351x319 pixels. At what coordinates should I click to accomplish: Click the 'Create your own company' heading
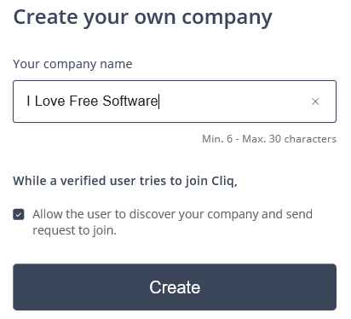[142, 18]
